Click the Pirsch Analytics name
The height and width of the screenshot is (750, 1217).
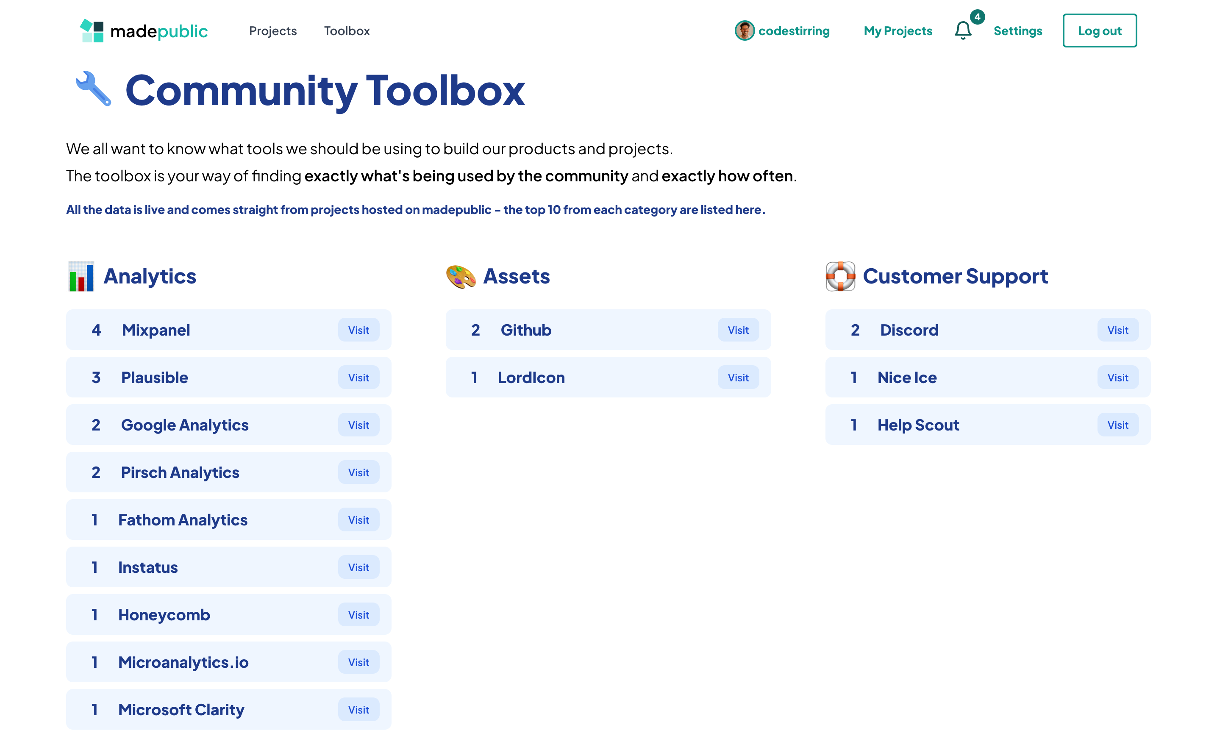(x=180, y=473)
